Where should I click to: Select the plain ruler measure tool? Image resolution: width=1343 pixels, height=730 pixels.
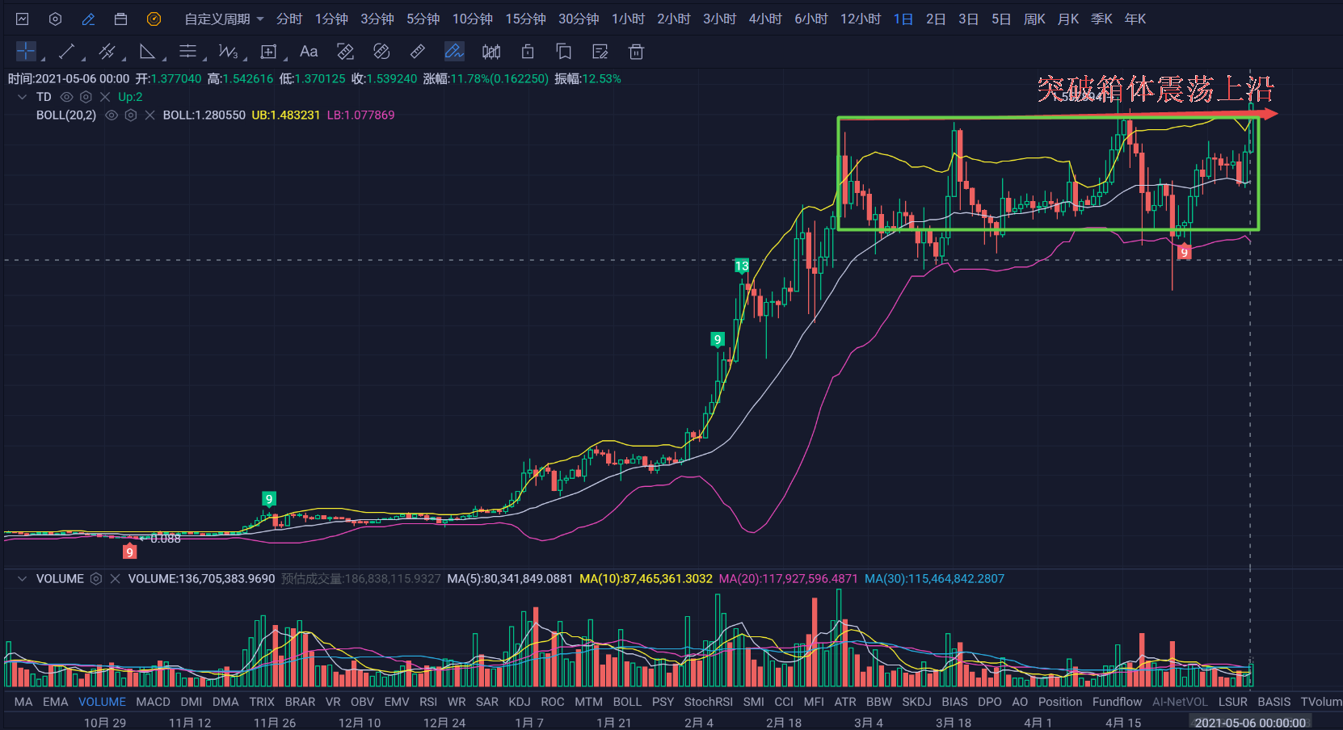pyautogui.click(x=418, y=52)
